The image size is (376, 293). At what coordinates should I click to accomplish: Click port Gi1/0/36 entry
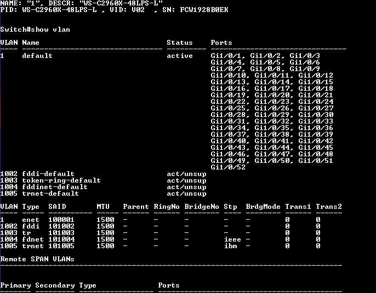(x=316, y=128)
